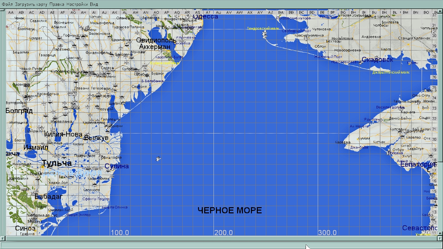Viewport: 443px width, 249px height.
Task: Open the Правка menu
Action: click(57, 4)
